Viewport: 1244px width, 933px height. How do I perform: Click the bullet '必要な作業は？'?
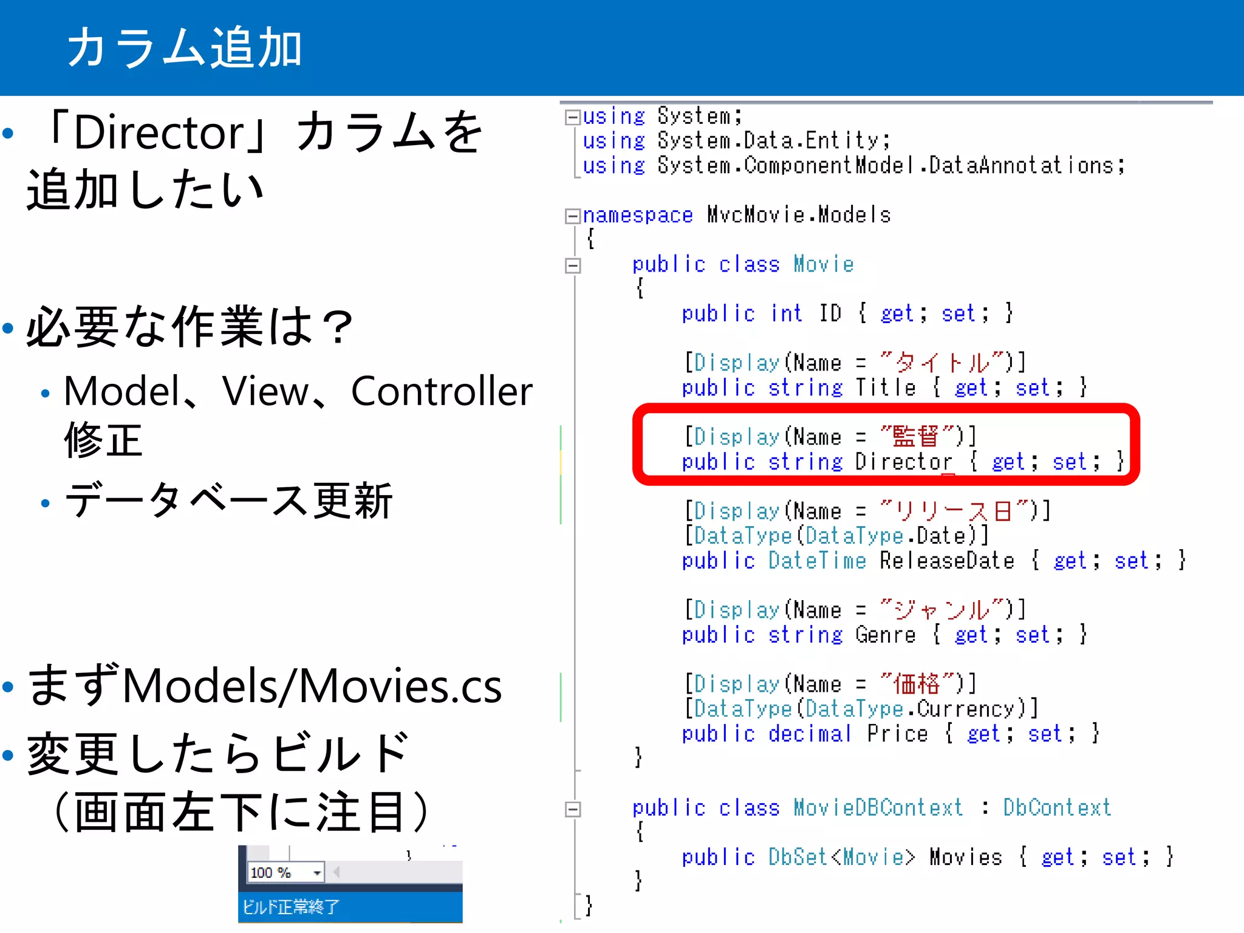coord(190,327)
